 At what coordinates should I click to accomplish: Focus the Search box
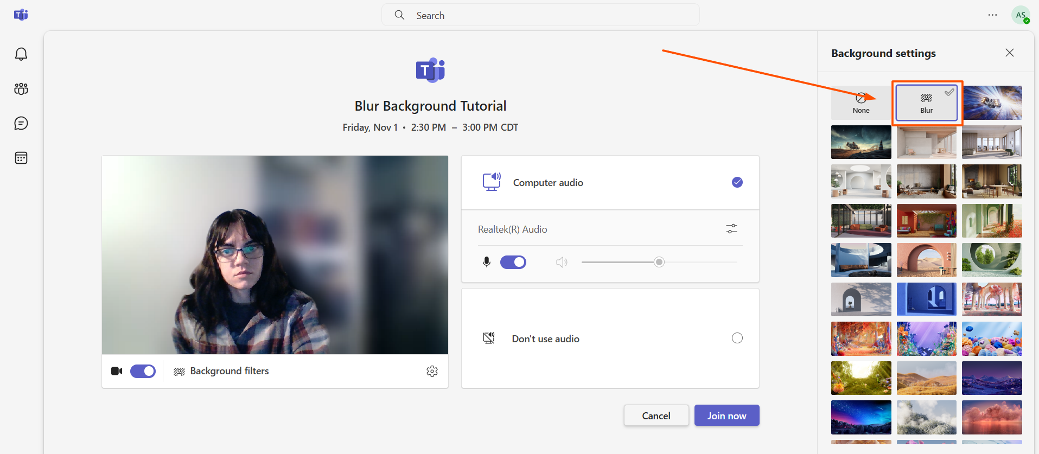coord(540,15)
